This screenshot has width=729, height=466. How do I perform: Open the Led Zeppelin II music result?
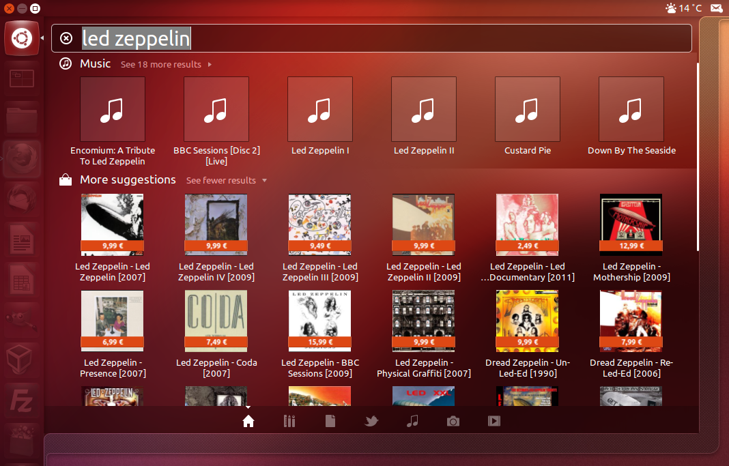click(x=423, y=109)
